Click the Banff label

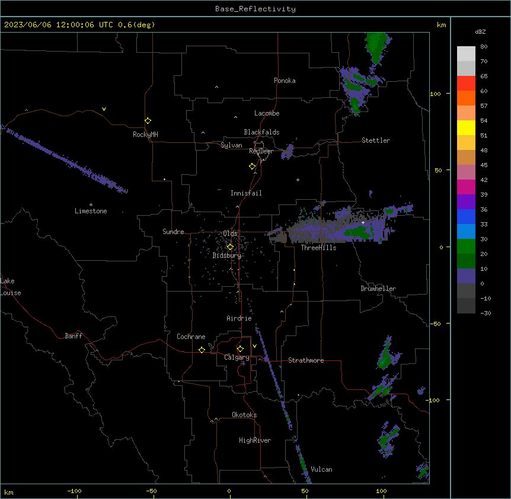(74, 336)
